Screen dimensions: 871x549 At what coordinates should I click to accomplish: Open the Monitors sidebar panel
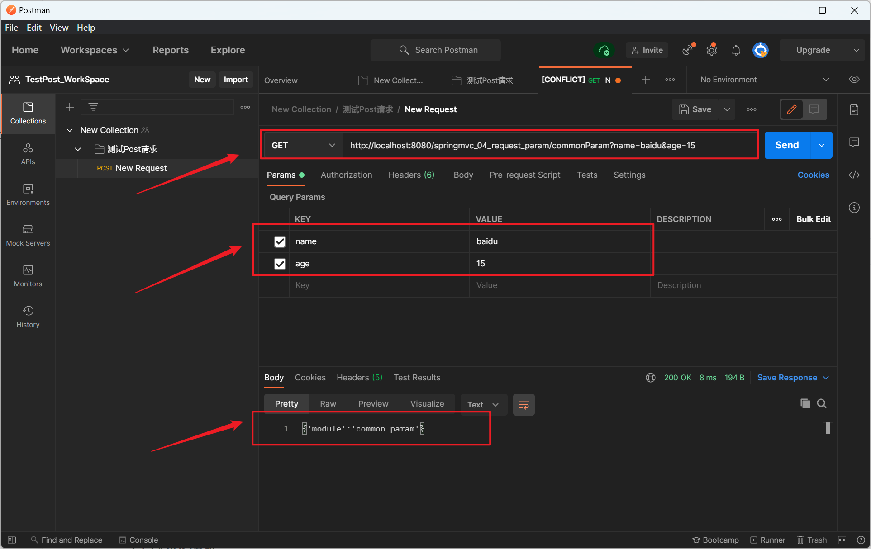(28, 276)
